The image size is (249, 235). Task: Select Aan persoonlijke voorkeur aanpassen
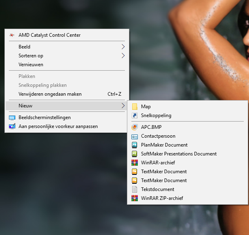coord(58,126)
